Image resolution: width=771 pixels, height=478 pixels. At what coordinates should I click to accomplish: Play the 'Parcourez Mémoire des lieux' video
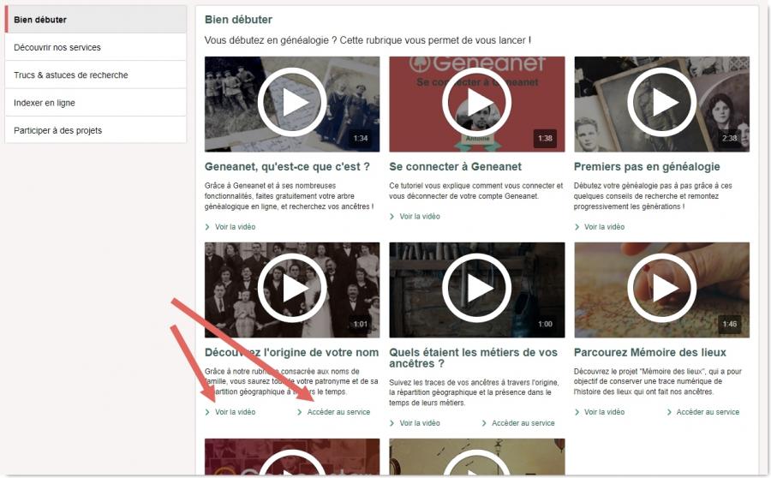(x=662, y=290)
